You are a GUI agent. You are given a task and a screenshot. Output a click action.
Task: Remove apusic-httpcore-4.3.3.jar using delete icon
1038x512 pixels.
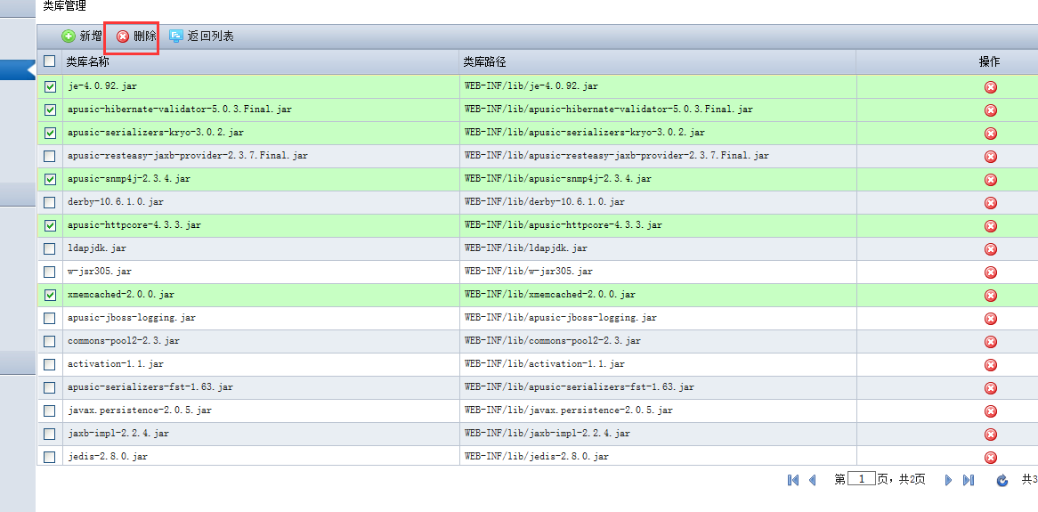click(990, 226)
